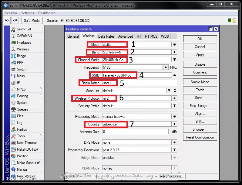Click into the SSID input field
This screenshot has width=242, height=185.
[x=137, y=75]
